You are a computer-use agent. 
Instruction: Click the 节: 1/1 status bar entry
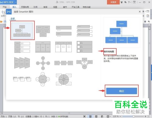21,116
